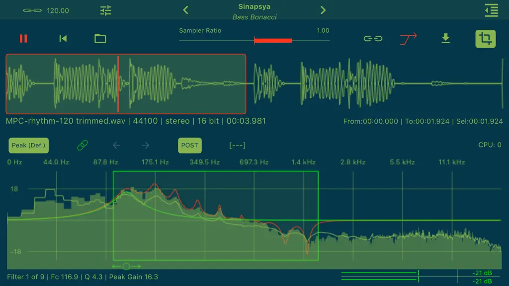The width and height of the screenshot is (509, 286).
Task: Go to next preset with right chevron
Action: point(323,10)
